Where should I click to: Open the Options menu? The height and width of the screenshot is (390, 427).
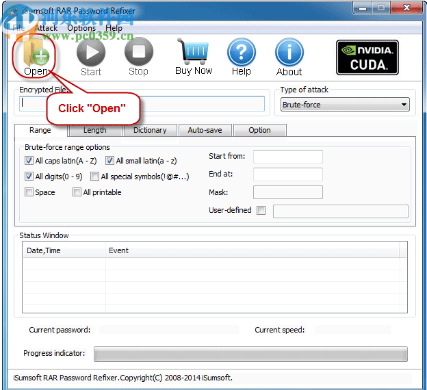point(81,28)
